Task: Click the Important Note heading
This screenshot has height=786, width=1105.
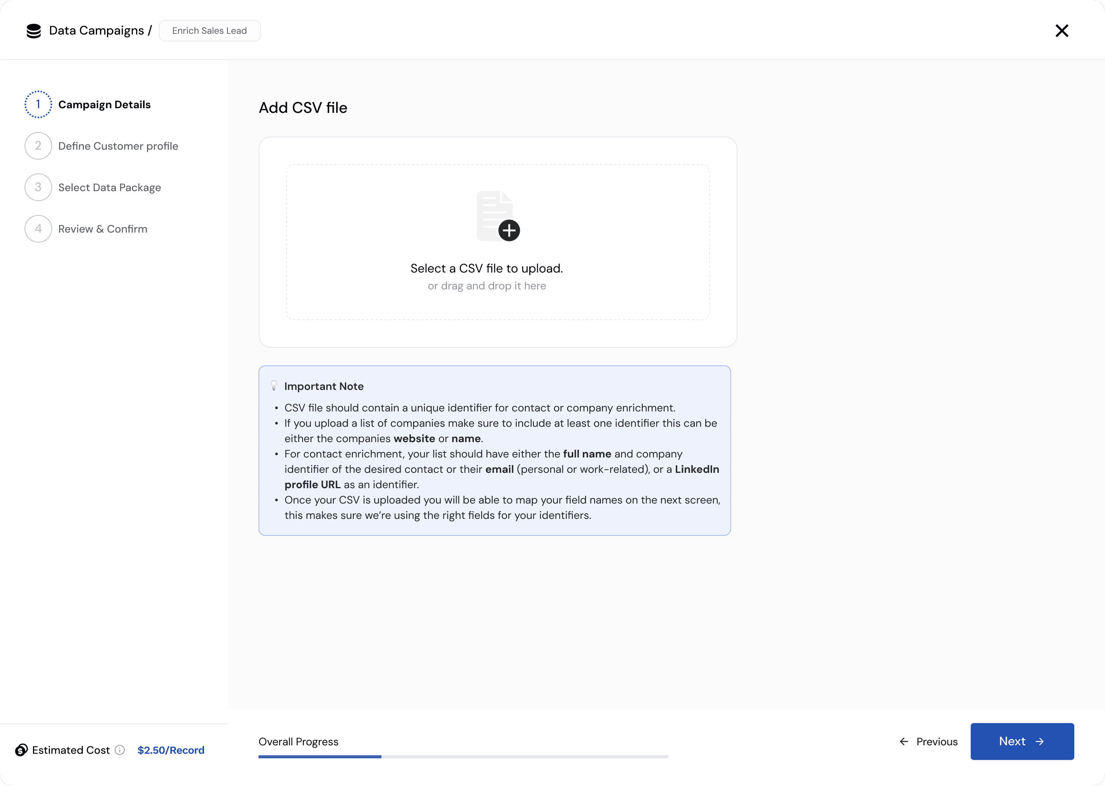Action: 324,386
